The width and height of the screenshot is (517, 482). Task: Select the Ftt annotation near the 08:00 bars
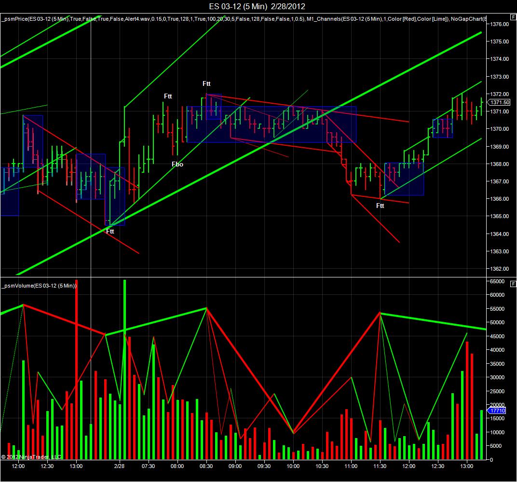[168, 96]
